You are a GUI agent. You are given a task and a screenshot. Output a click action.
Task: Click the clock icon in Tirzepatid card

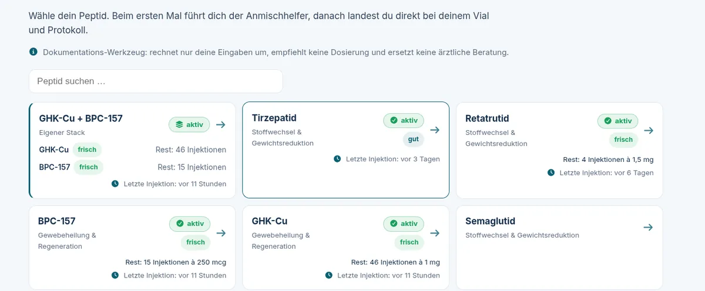[337, 159]
